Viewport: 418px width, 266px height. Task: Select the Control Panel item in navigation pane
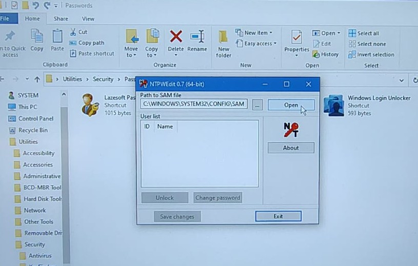pos(35,118)
